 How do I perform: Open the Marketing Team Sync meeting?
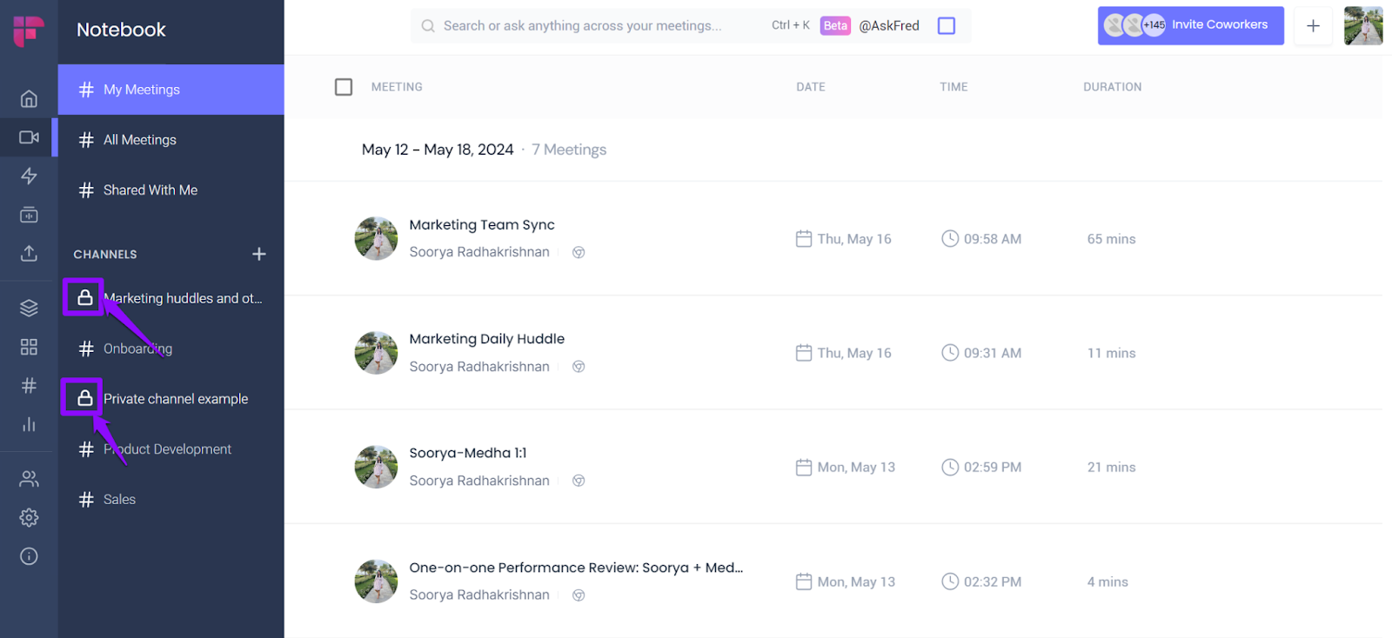pyautogui.click(x=482, y=225)
